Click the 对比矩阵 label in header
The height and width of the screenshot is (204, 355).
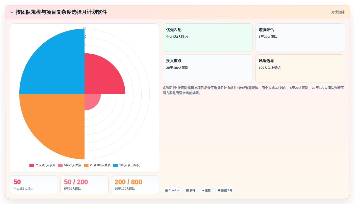click(338, 12)
